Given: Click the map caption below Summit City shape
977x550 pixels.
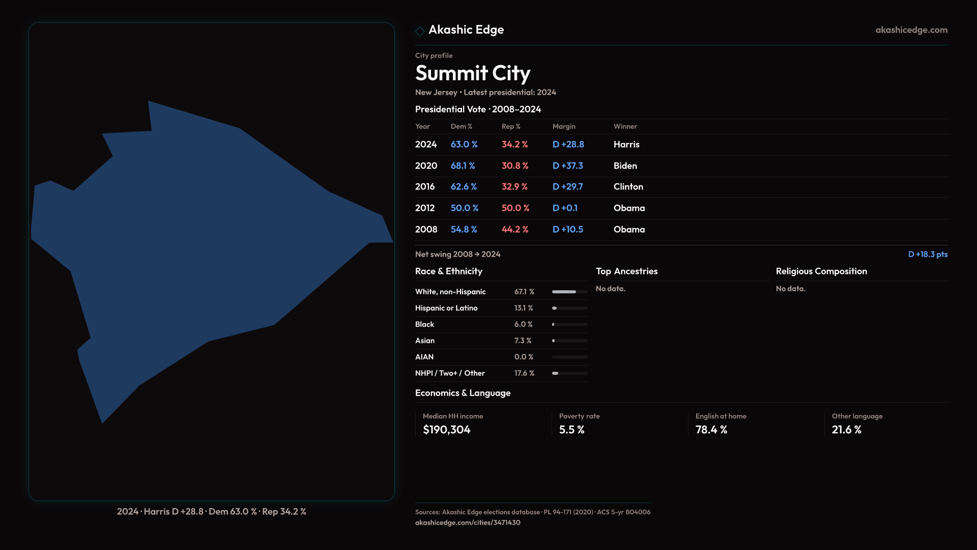Looking at the screenshot, I should pyautogui.click(x=212, y=511).
